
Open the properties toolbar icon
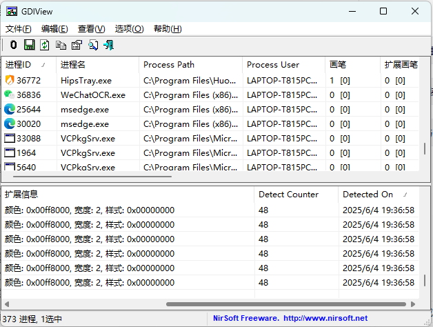pos(77,45)
